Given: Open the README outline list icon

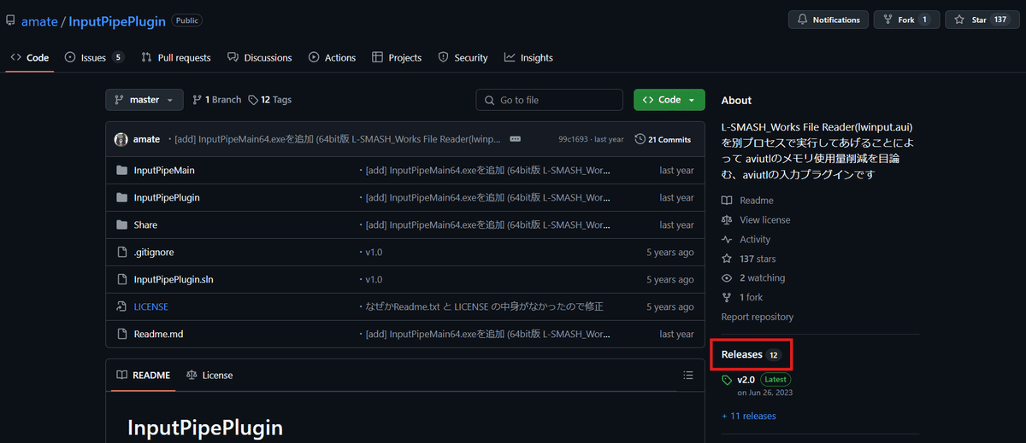Looking at the screenshot, I should tap(688, 376).
